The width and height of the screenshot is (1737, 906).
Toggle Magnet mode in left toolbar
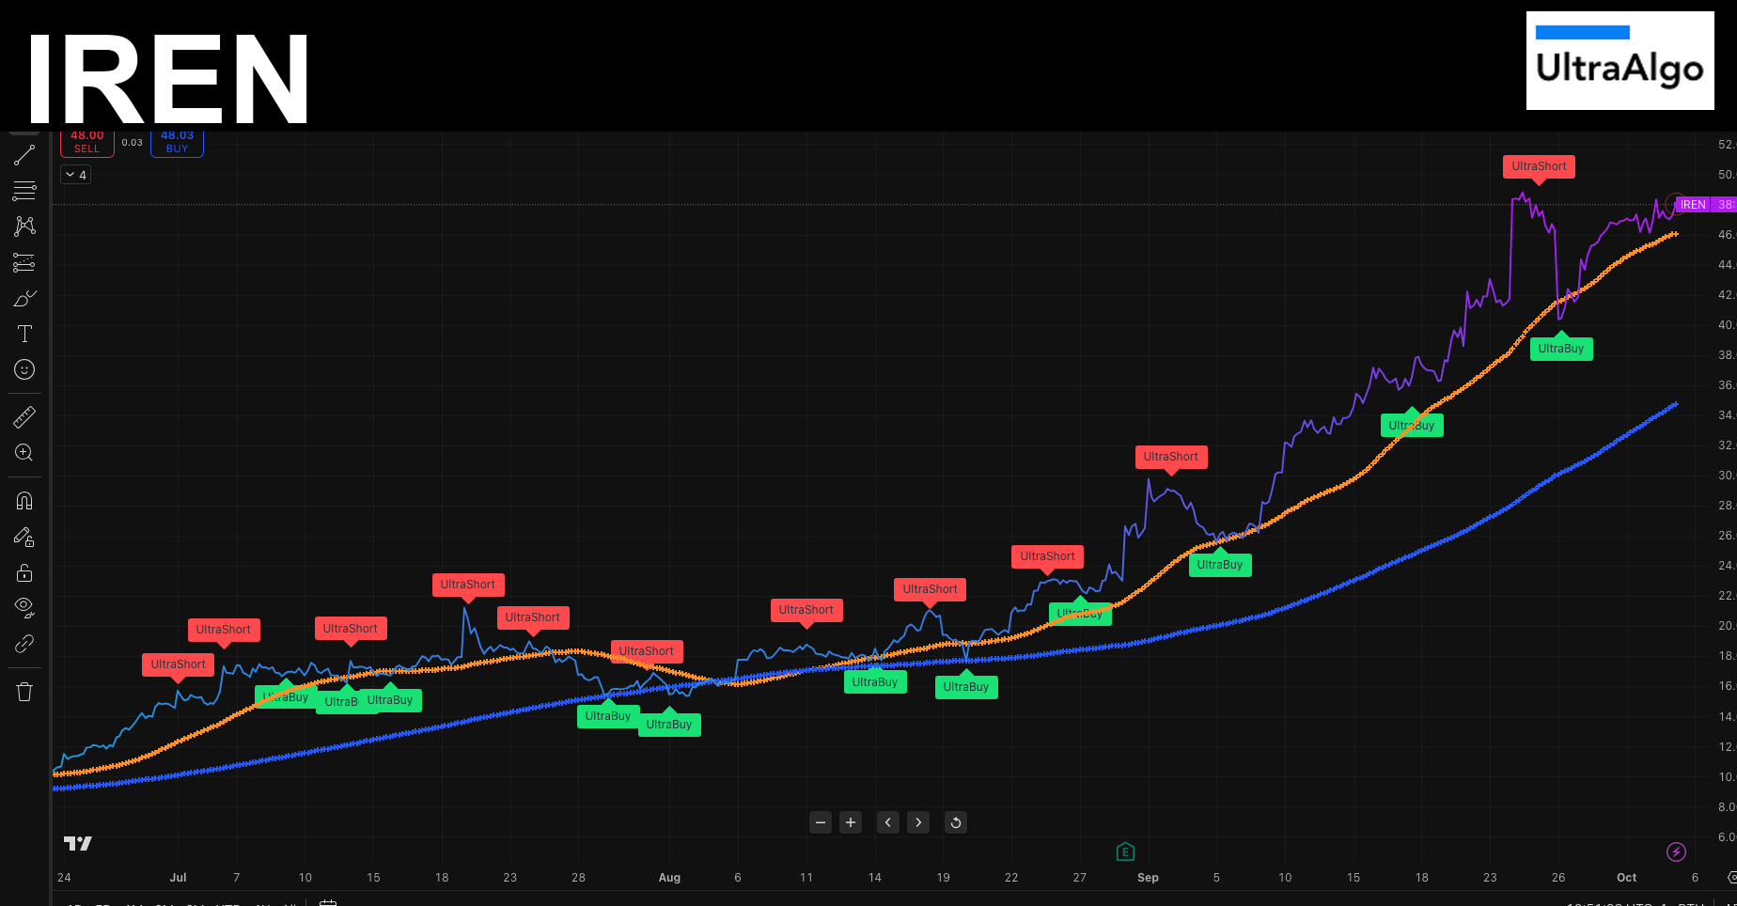(24, 501)
